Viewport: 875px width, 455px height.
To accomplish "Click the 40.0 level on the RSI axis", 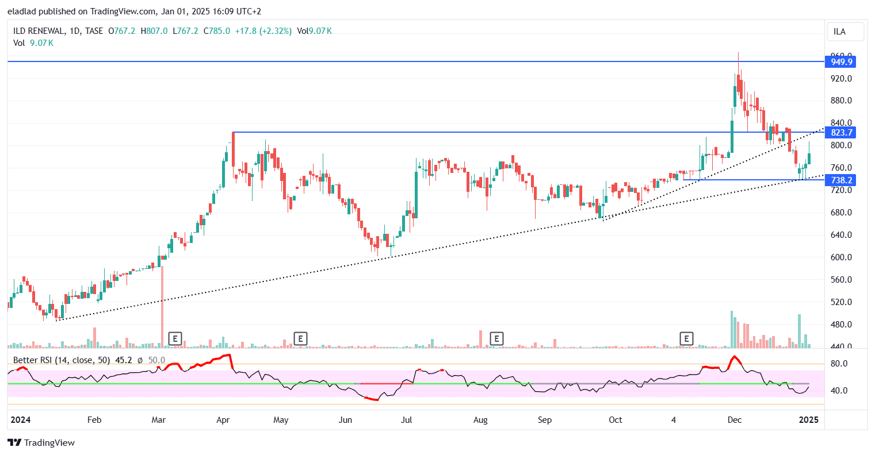I will [839, 391].
